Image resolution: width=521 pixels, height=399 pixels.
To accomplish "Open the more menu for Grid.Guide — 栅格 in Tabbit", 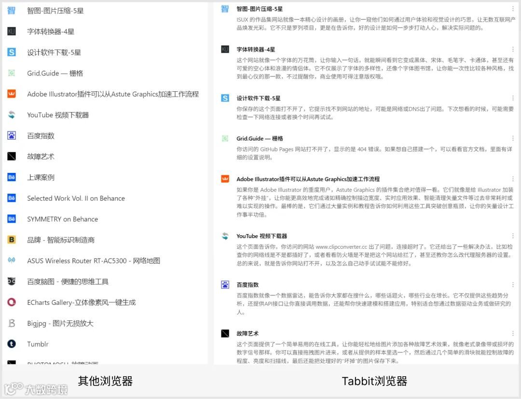I will click(513, 139).
